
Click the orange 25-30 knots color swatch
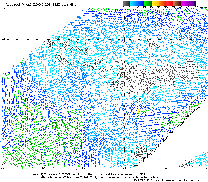point(162,3)
